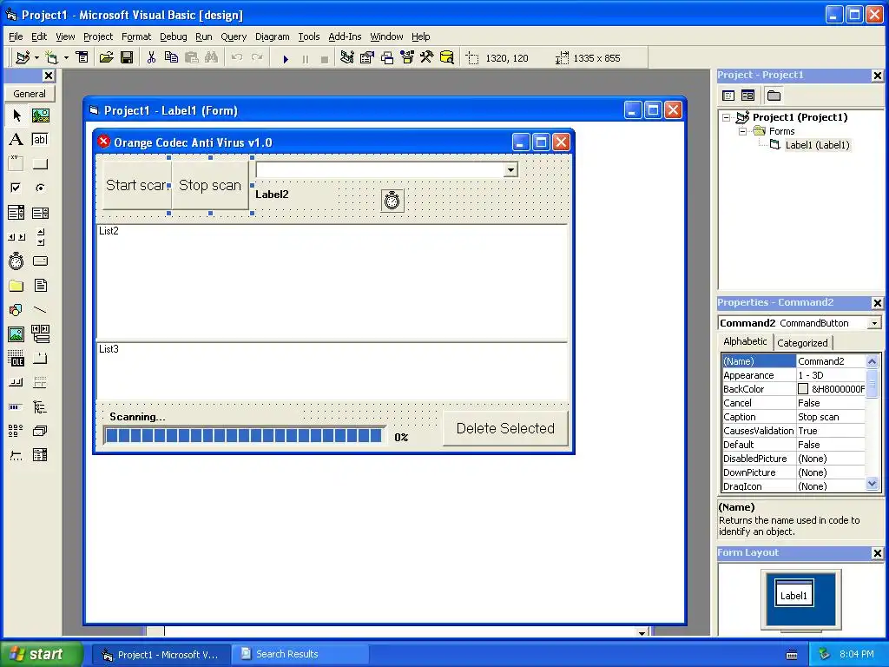Viewport: 889px width, 667px height.
Task: Select the HScrollBar tool in toolbox
Action: coord(16,237)
